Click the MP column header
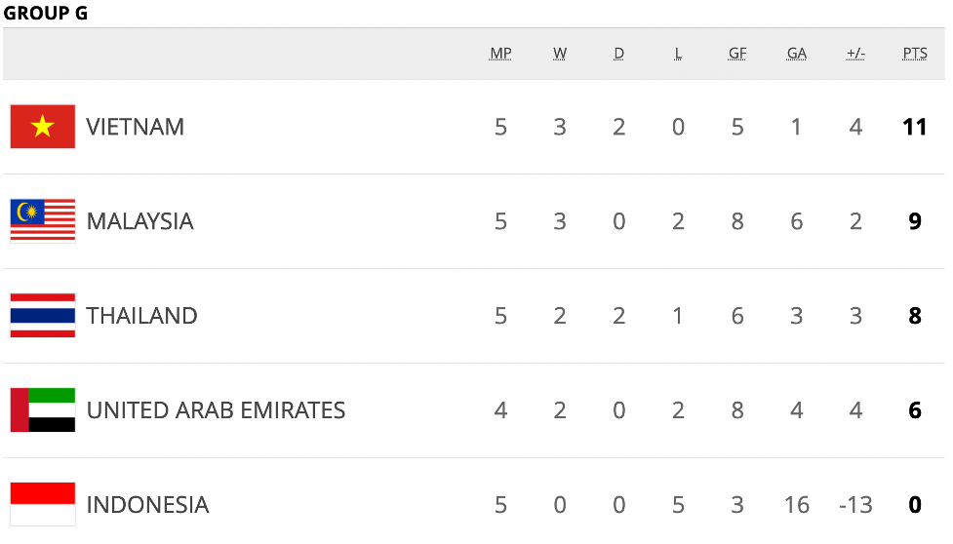The width and height of the screenshot is (953, 544). pos(500,54)
